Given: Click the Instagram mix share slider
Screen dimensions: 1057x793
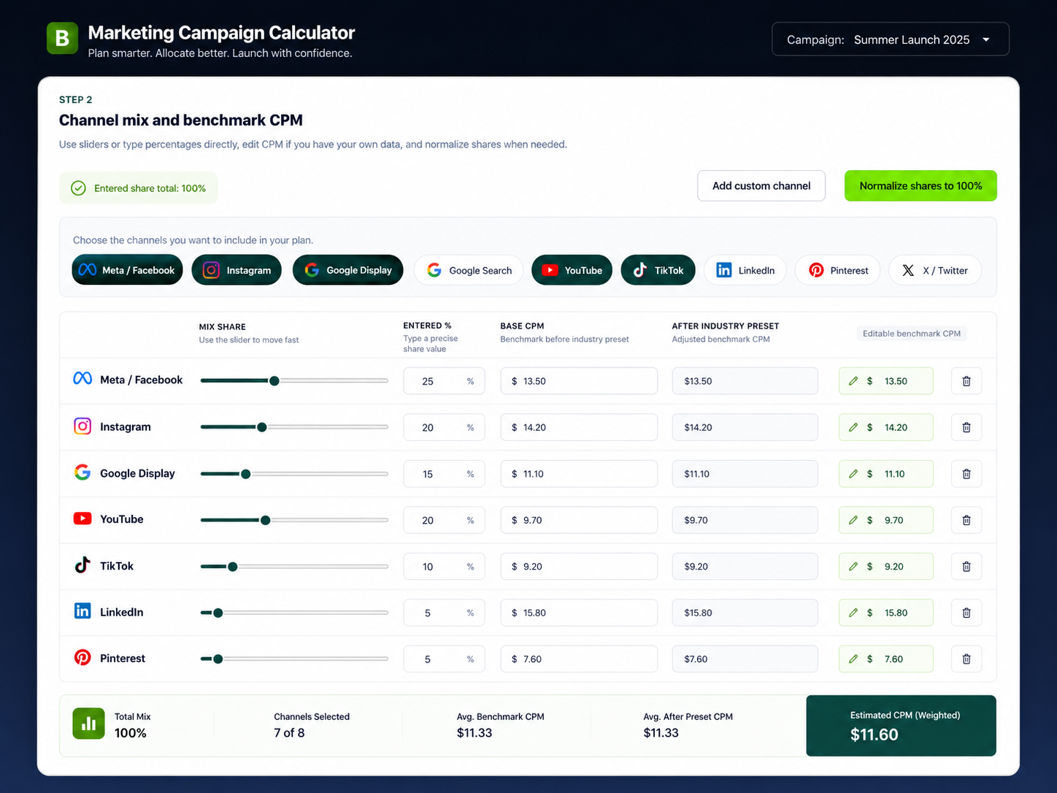Looking at the screenshot, I should coord(294,427).
